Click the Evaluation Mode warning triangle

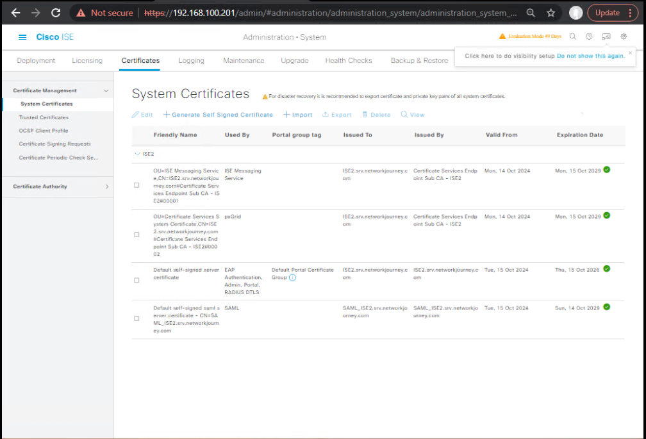(502, 37)
